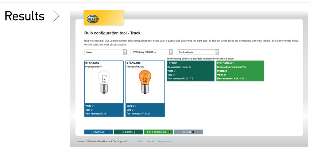Click the orange PY21W bulb image
Image resolution: width=313 pixels, height=151 pixels.
coord(145,82)
